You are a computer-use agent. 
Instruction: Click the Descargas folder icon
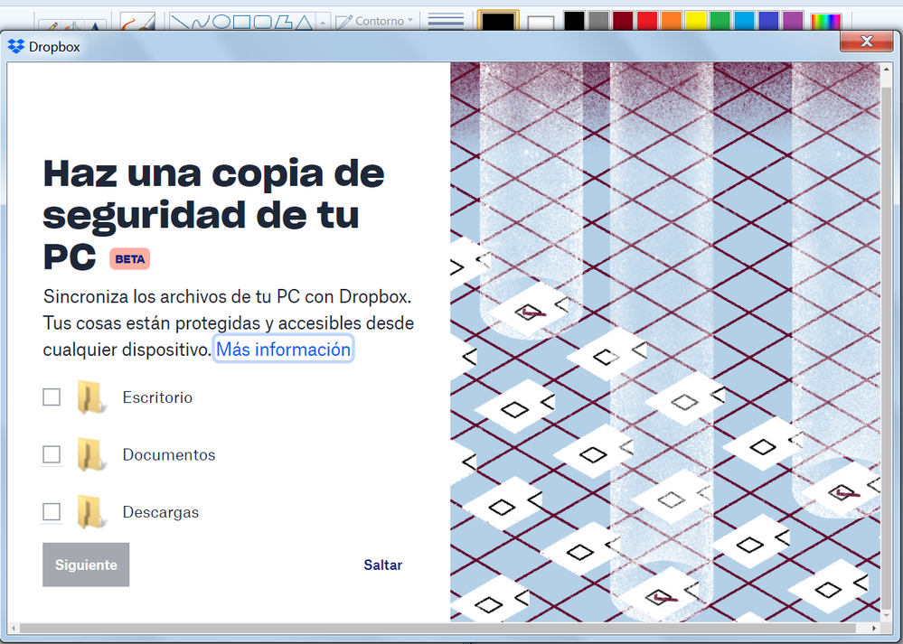90,512
